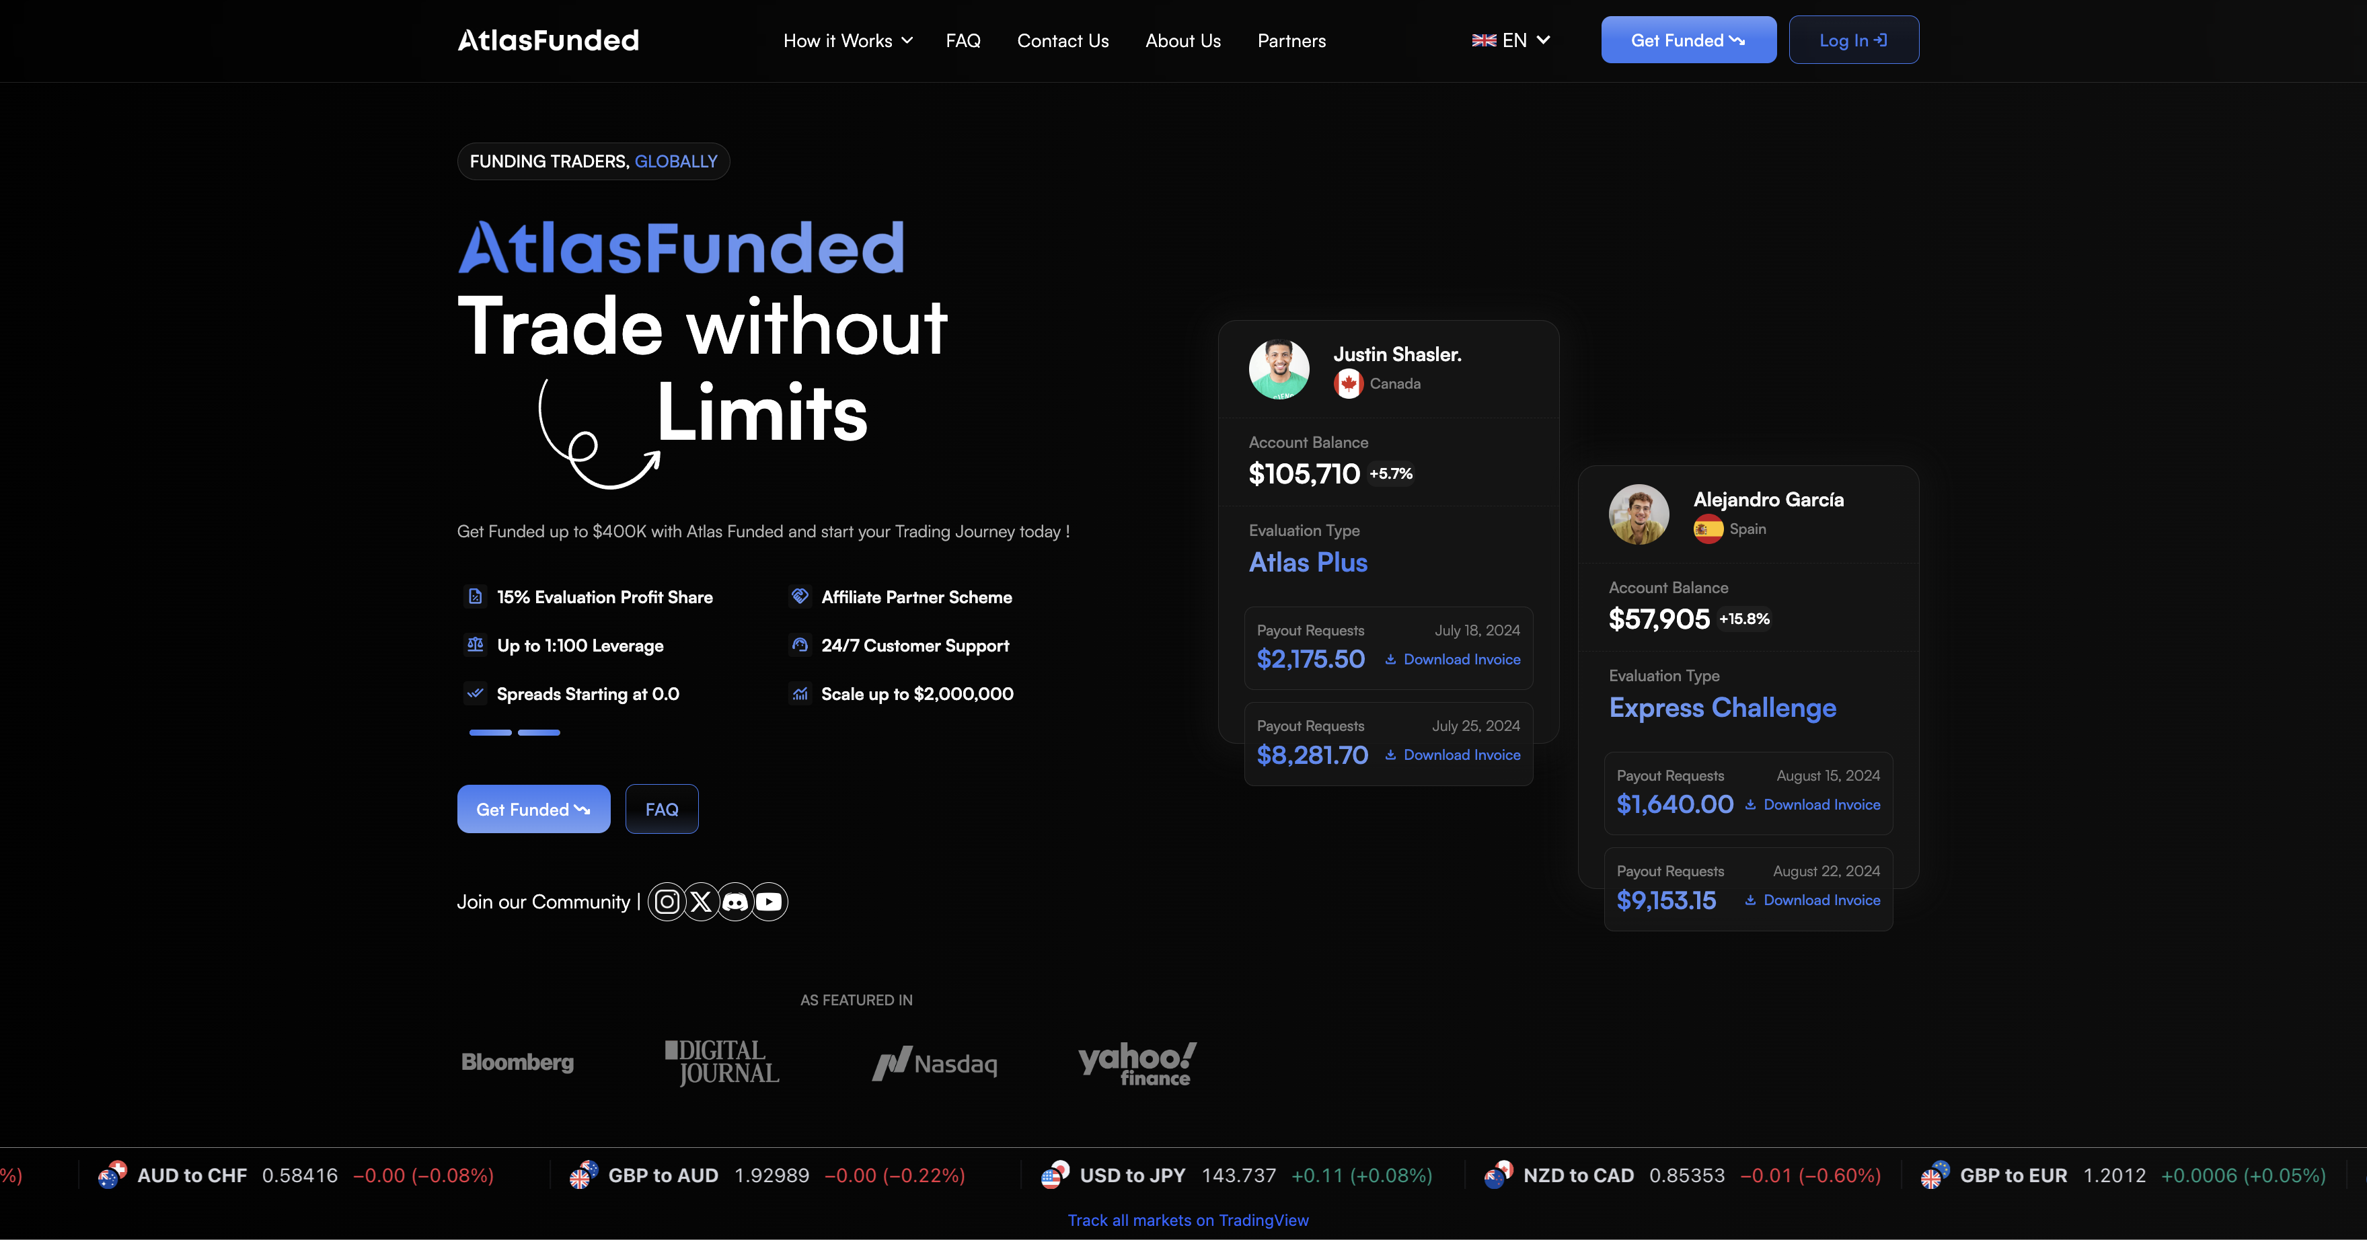Click the $57,905 account balance
This screenshot has height=1240, width=2367.
click(x=1659, y=619)
